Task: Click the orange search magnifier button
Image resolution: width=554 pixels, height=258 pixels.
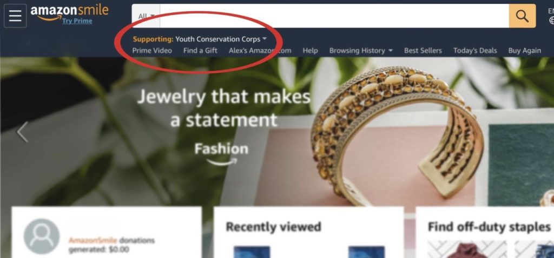Action: 522,16
